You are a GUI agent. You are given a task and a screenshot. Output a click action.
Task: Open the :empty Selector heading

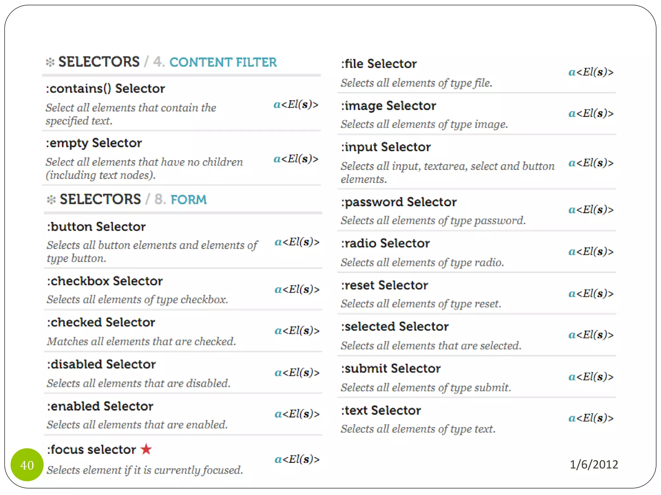(x=94, y=143)
